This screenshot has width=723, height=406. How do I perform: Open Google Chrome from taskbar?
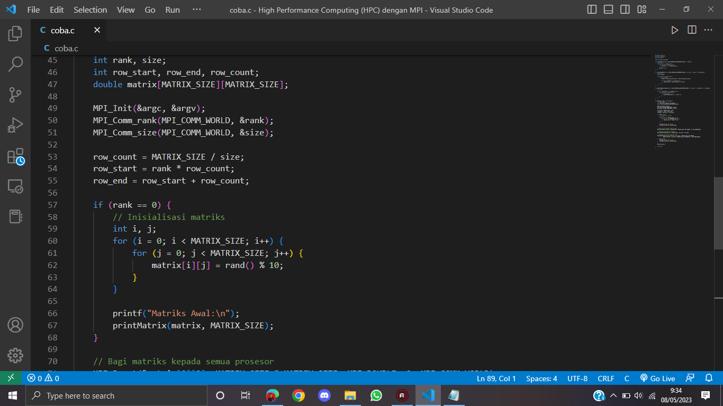pos(298,395)
